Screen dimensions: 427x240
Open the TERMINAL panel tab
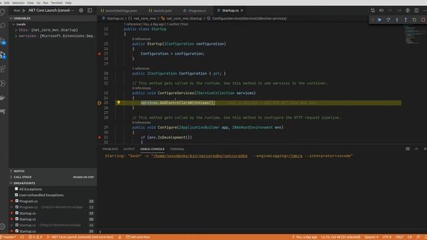coord(177,149)
